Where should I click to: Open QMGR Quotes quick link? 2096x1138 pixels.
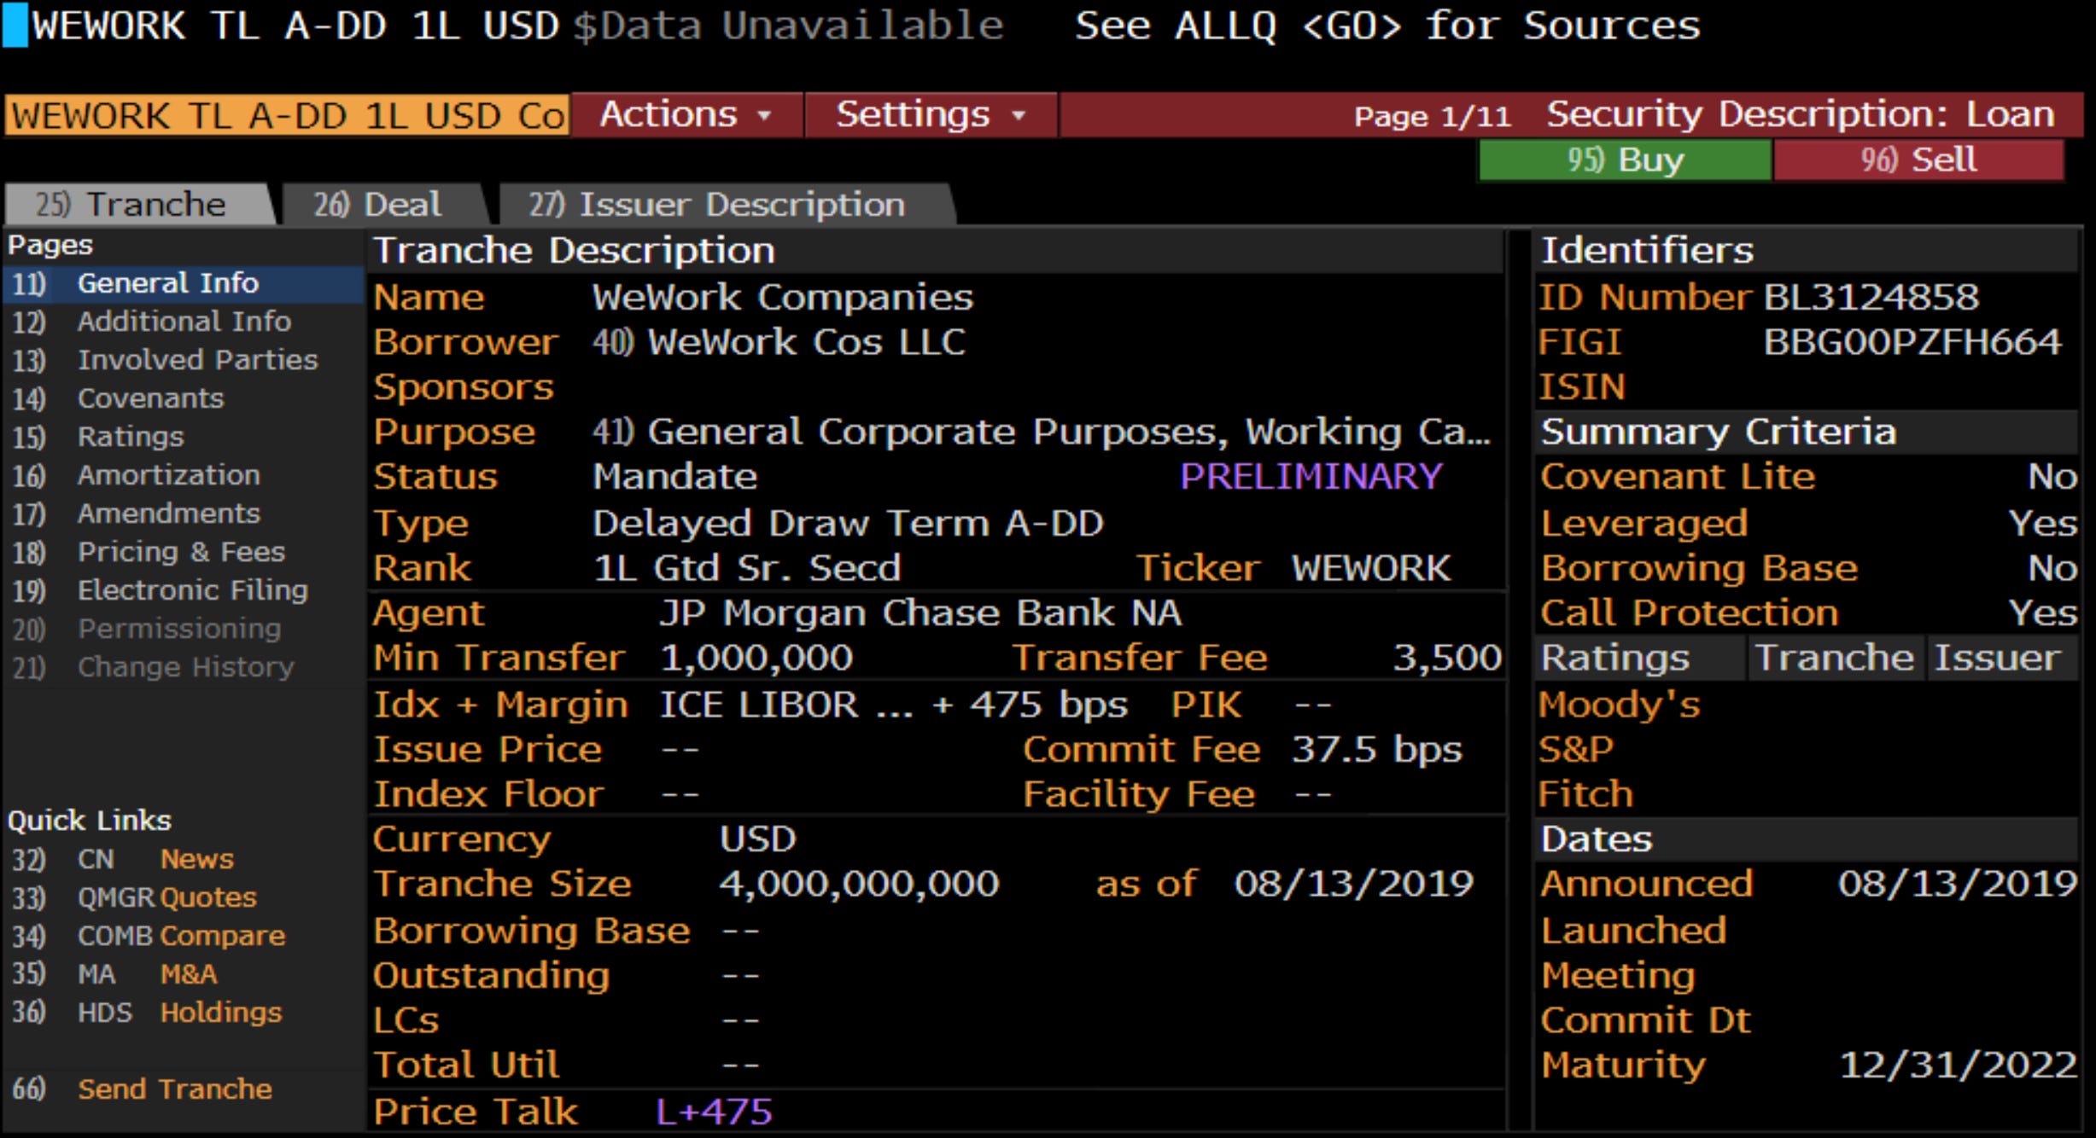(x=135, y=897)
